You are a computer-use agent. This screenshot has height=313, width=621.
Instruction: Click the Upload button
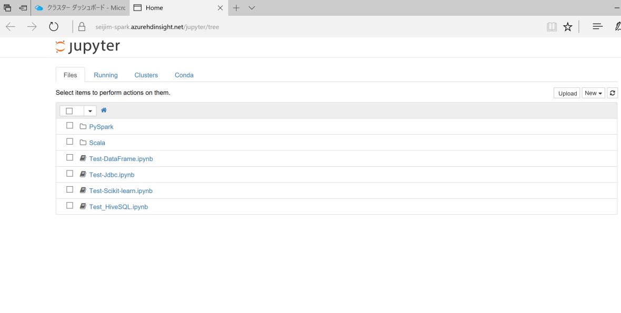566,93
